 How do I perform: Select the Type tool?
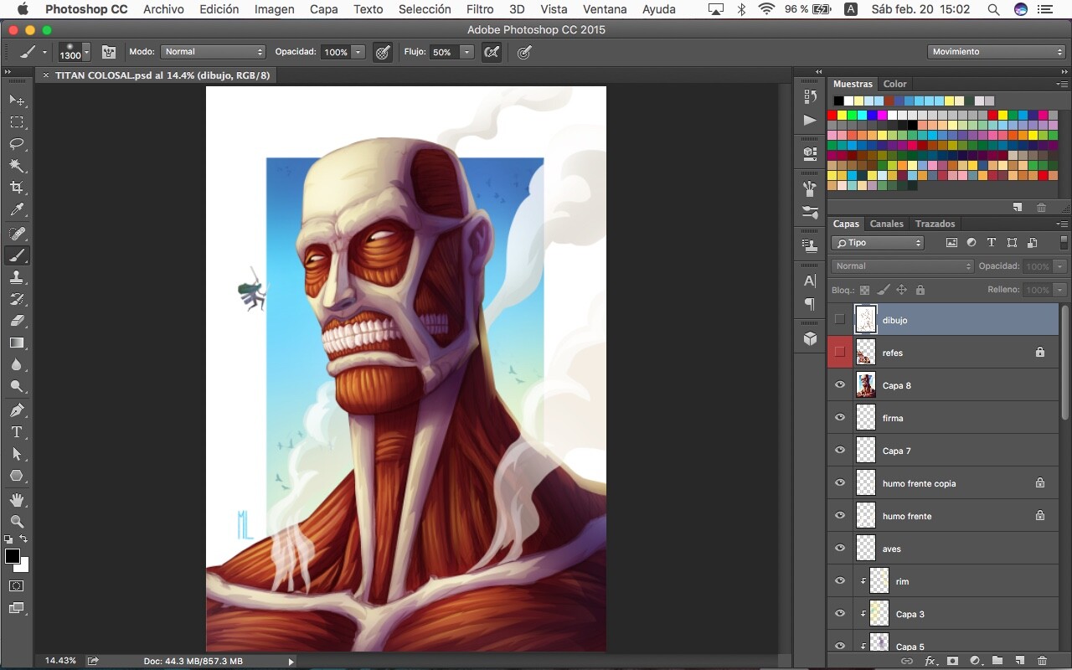[x=17, y=432]
